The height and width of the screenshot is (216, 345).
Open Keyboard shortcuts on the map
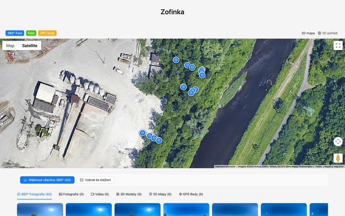point(225,166)
